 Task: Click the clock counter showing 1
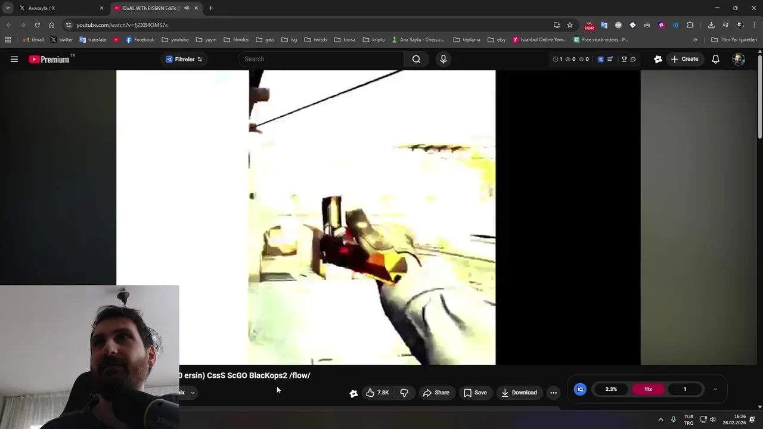[x=557, y=59]
